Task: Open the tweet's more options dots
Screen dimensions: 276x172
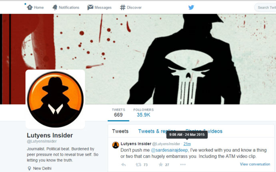Action: pyautogui.click(x=183, y=164)
